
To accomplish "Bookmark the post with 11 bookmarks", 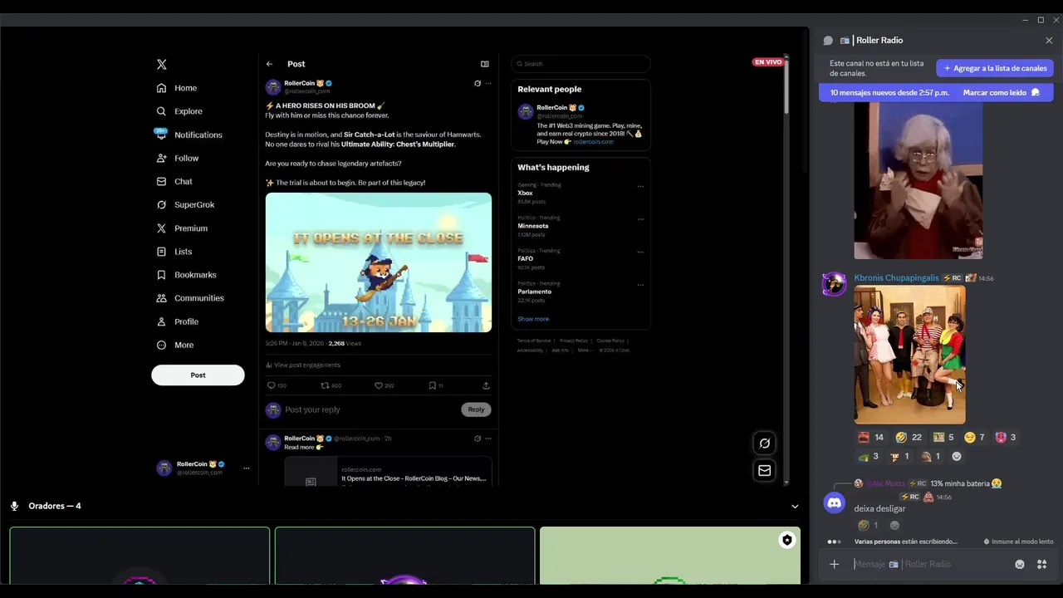I will click(436, 385).
